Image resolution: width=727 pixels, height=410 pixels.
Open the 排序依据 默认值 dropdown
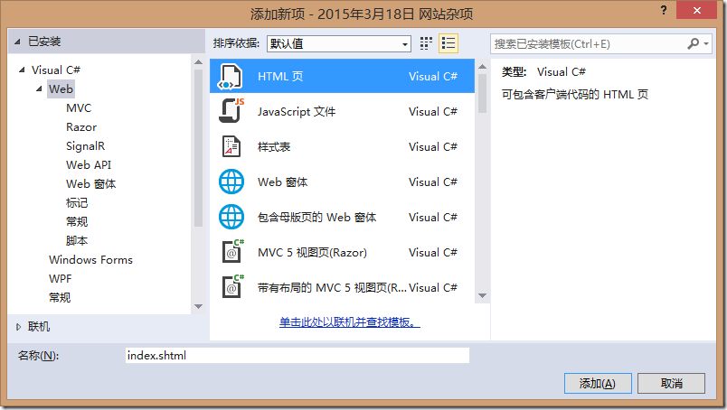(x=339, y=43)
